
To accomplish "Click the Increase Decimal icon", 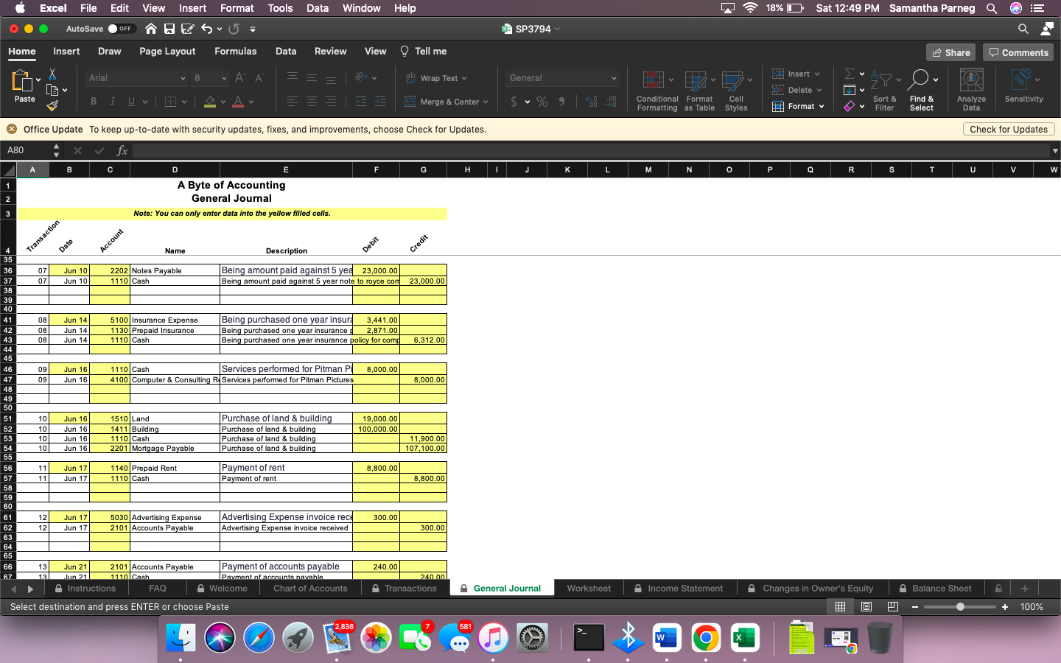I will pyautogui.click(x=592, y=102).
